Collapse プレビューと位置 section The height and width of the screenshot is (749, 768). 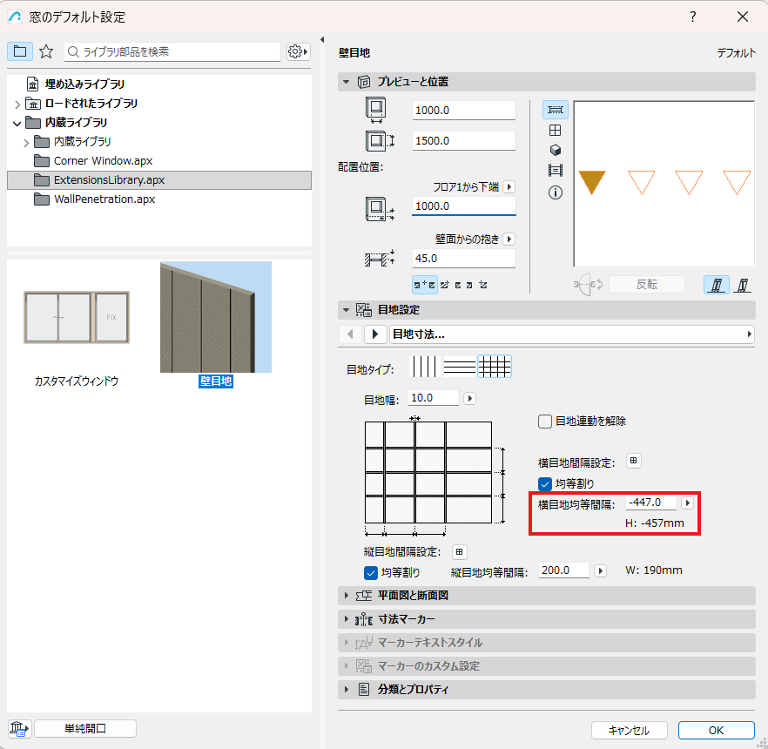pos(347,82)
